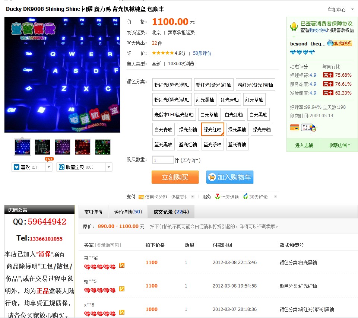Viewport: 358px width, 318px height.
Task: Select the white backlit keyboard thumbnail
Action: pos(42,147)
